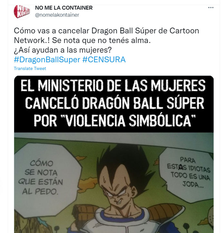The height and width of the screenshot is (233, 221).
Task: Click the 'CÓMO SE NOTA QUE ESTÁN AL PEDO' speech bubble
Action: tap(41, 177)
